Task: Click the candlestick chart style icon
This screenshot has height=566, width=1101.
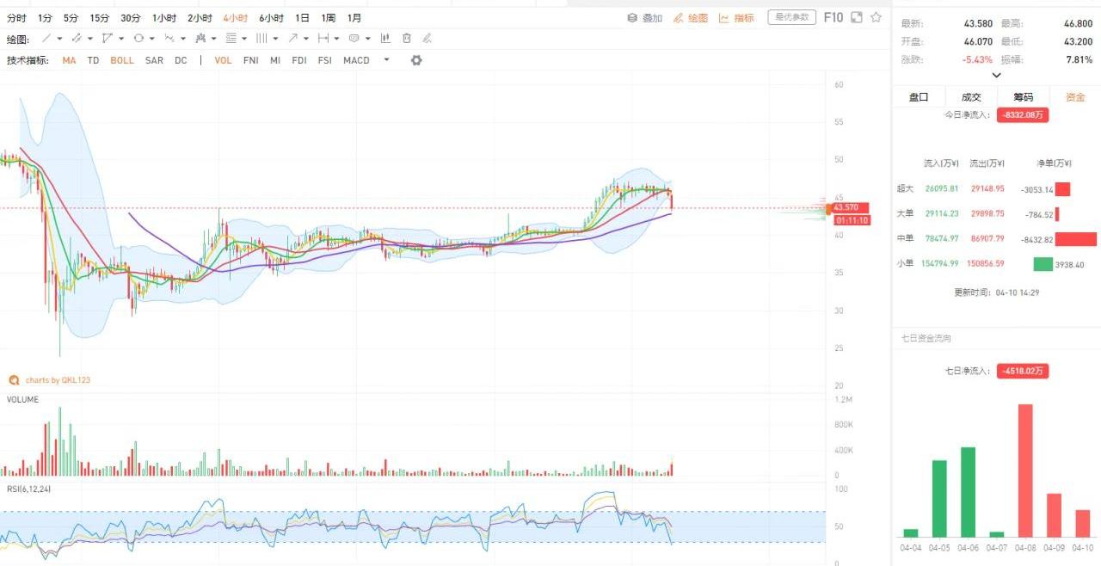Action: 385,39
